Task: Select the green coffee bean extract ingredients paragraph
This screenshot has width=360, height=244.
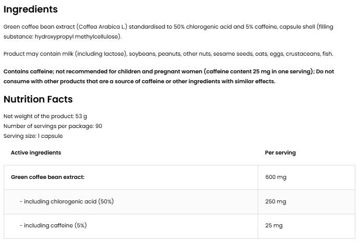Action: pyautogui.click(x=166, y=32)
